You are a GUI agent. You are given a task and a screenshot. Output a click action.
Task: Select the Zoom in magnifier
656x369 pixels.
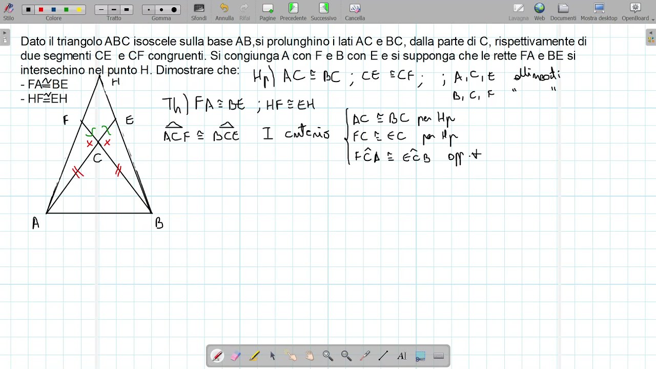click(x=328, y=356)
